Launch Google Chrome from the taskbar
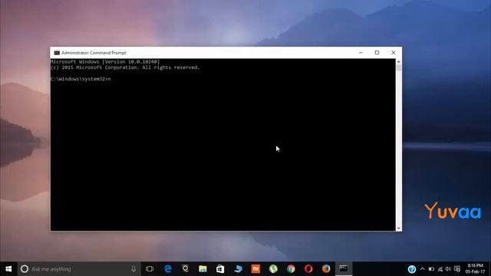Image resolution: width=491 pixels, height=276 pixels. 291,269
